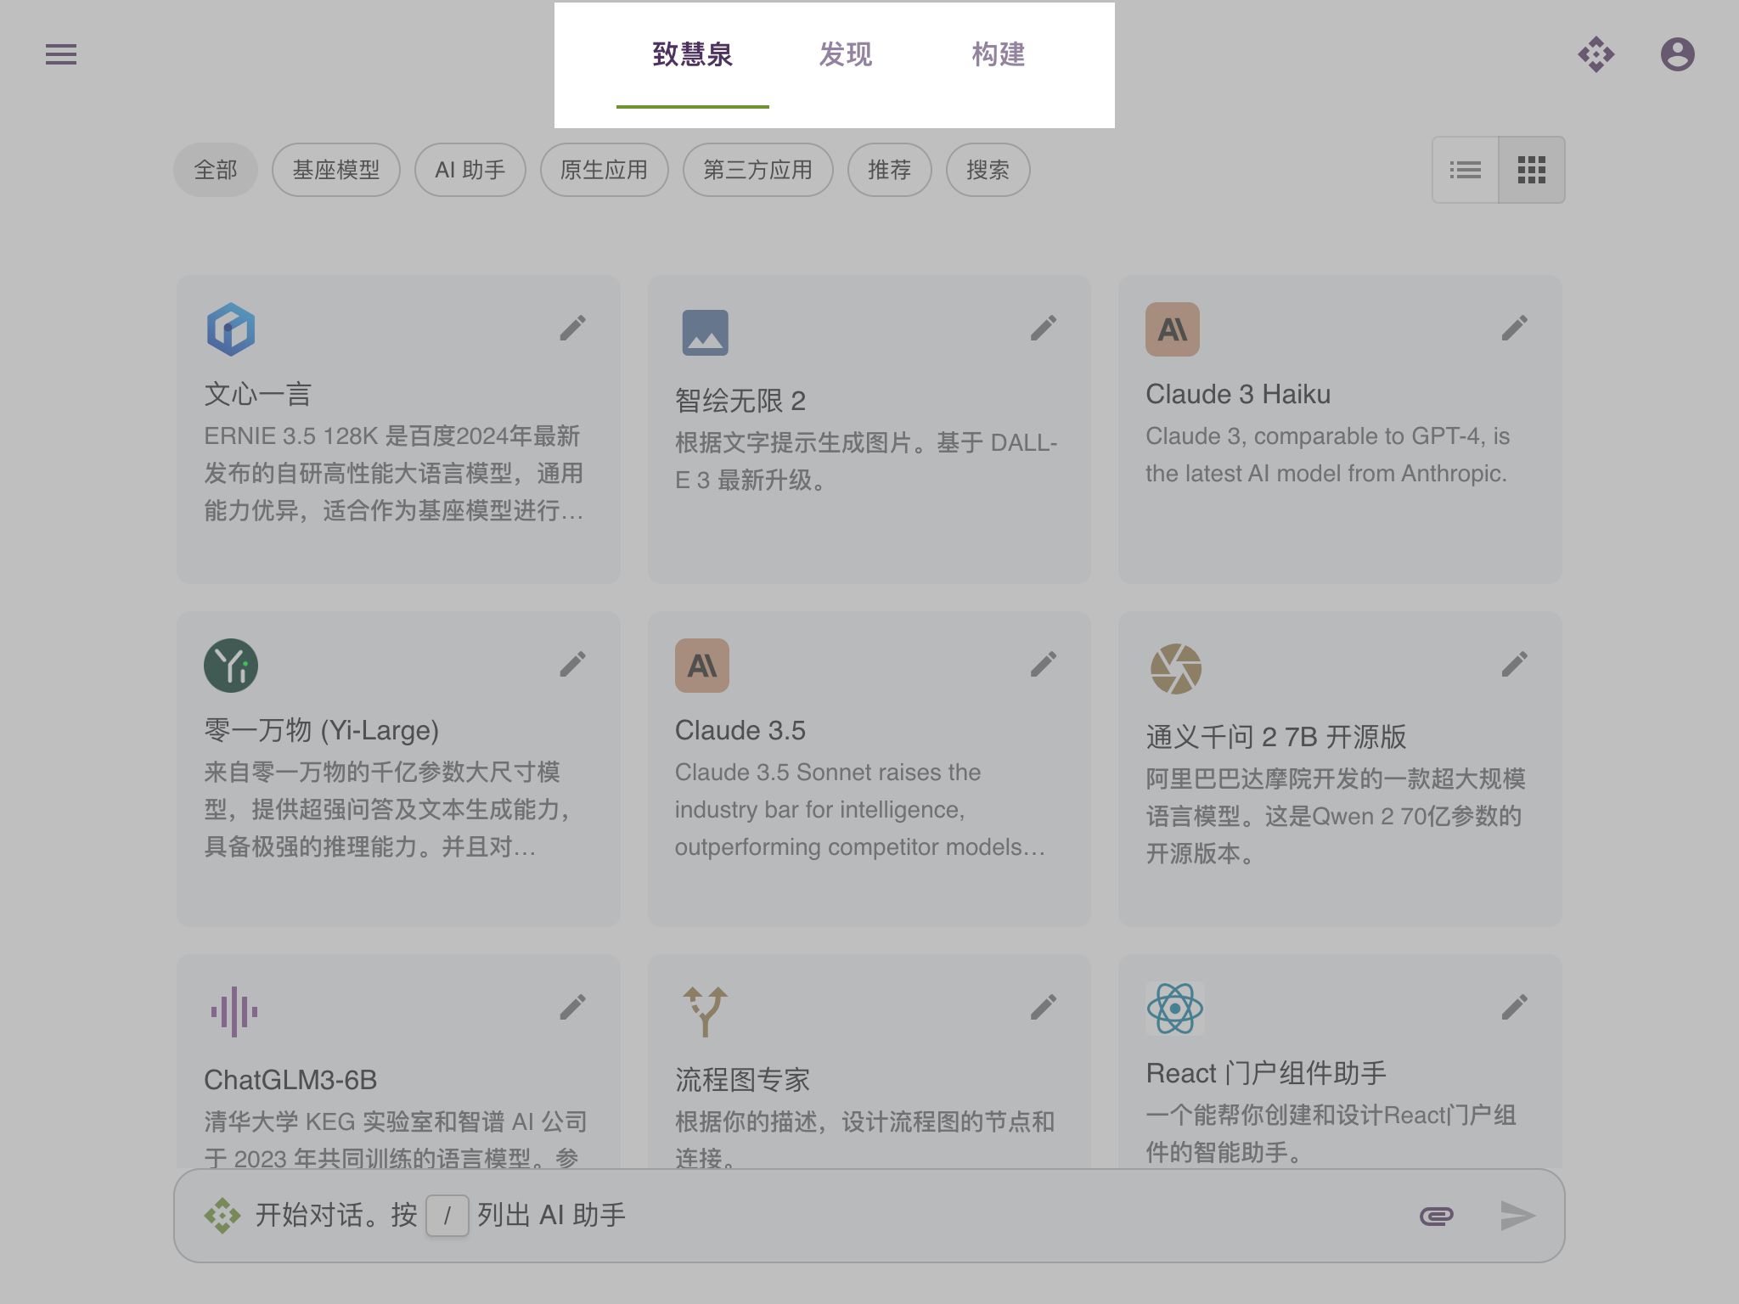The image size is (1739, 1304).
Task: Open the Claude 3 Haiku card title
Action: pyautogui.click(x=1238, y=394)
